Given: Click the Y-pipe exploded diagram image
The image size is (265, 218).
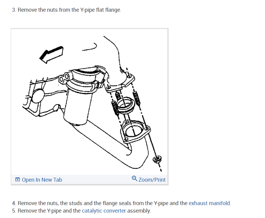Looking at the screenshot, I should coord(89,102).
